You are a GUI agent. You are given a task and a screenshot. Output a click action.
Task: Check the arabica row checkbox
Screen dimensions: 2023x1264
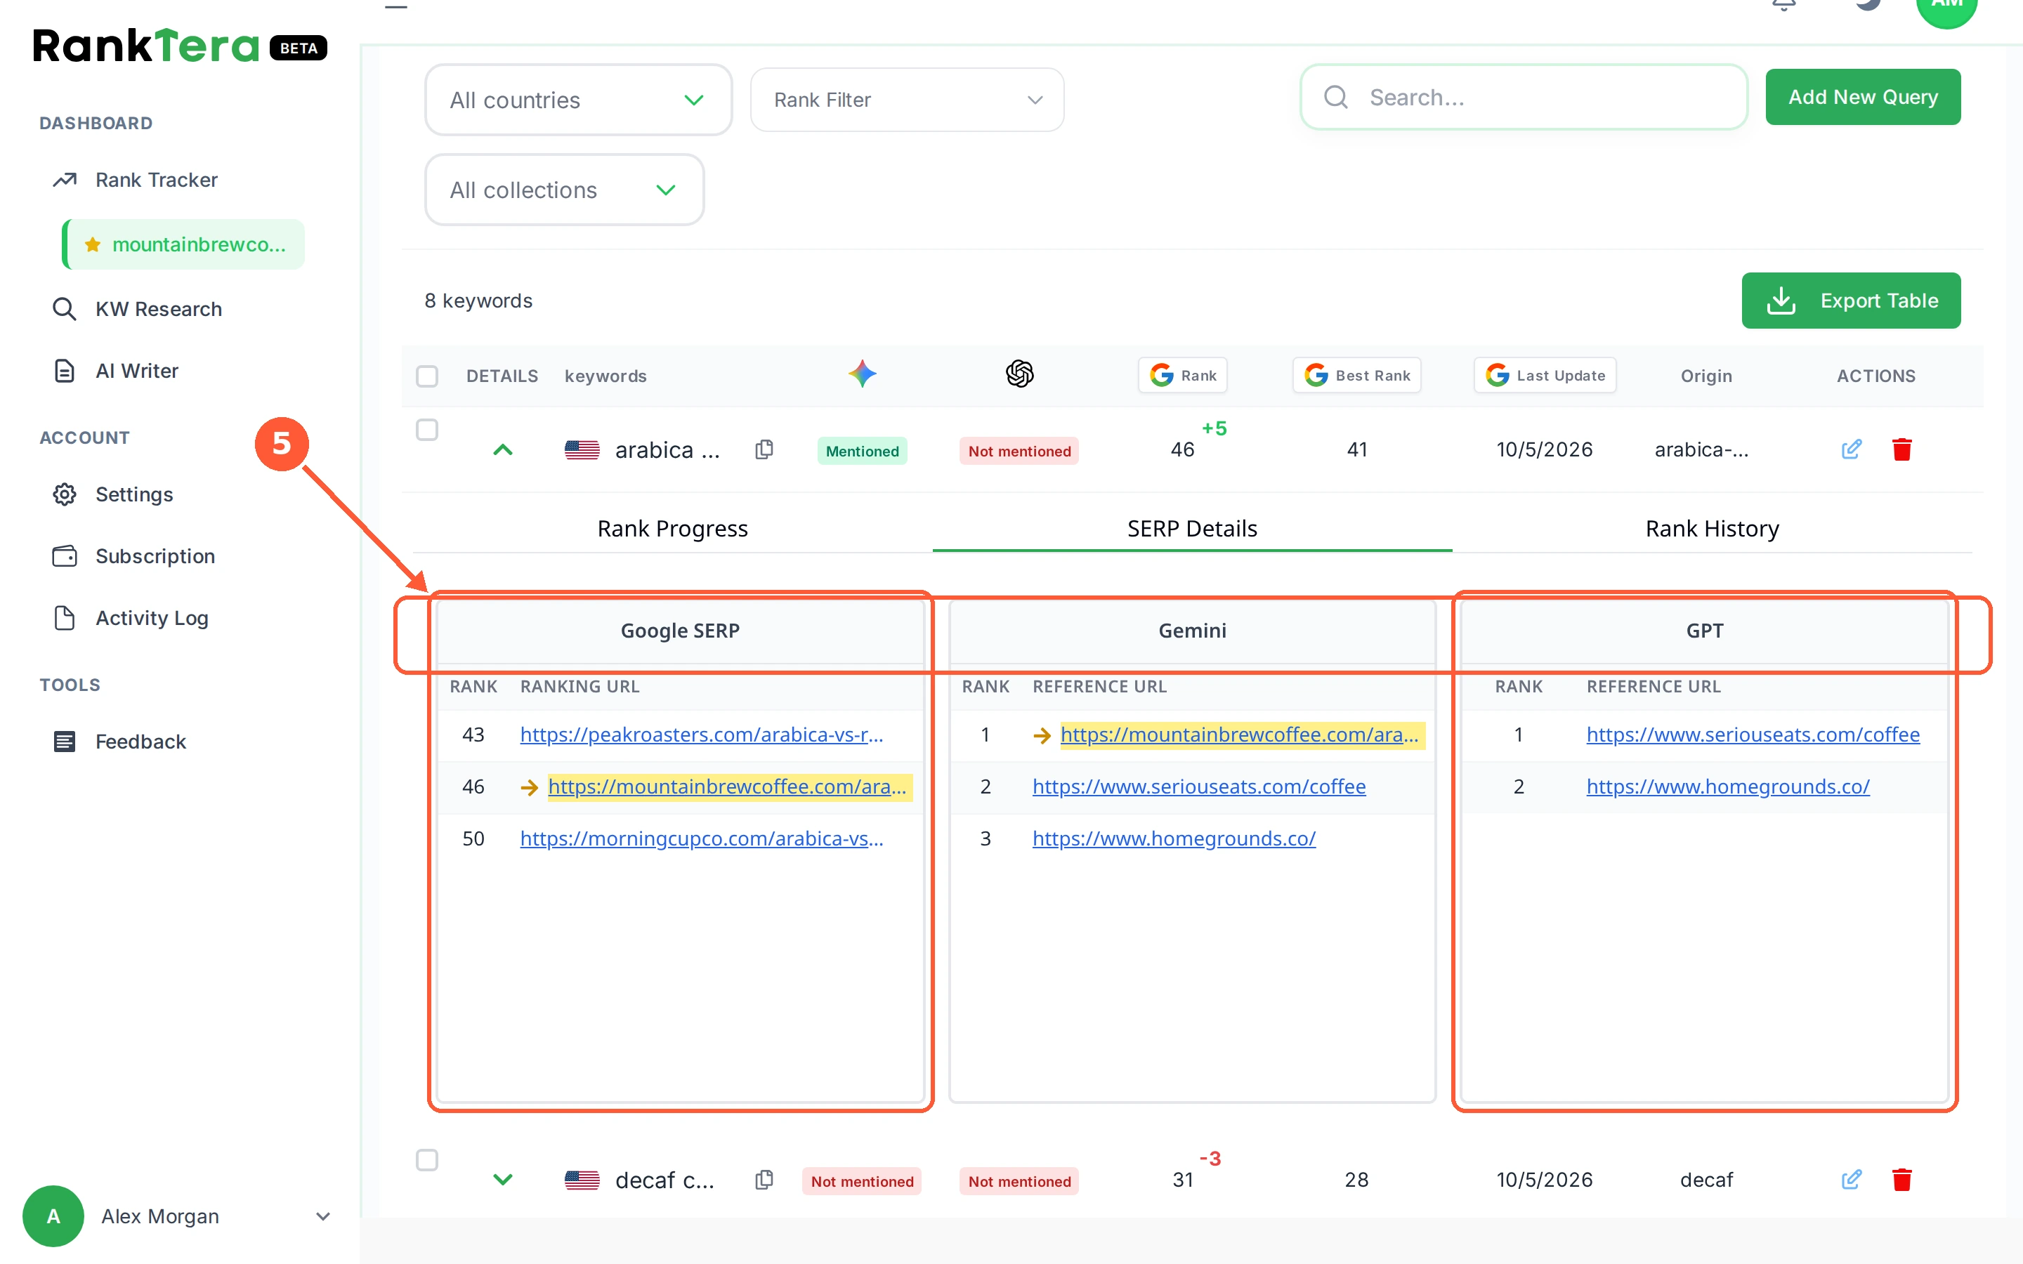point(427,430)
